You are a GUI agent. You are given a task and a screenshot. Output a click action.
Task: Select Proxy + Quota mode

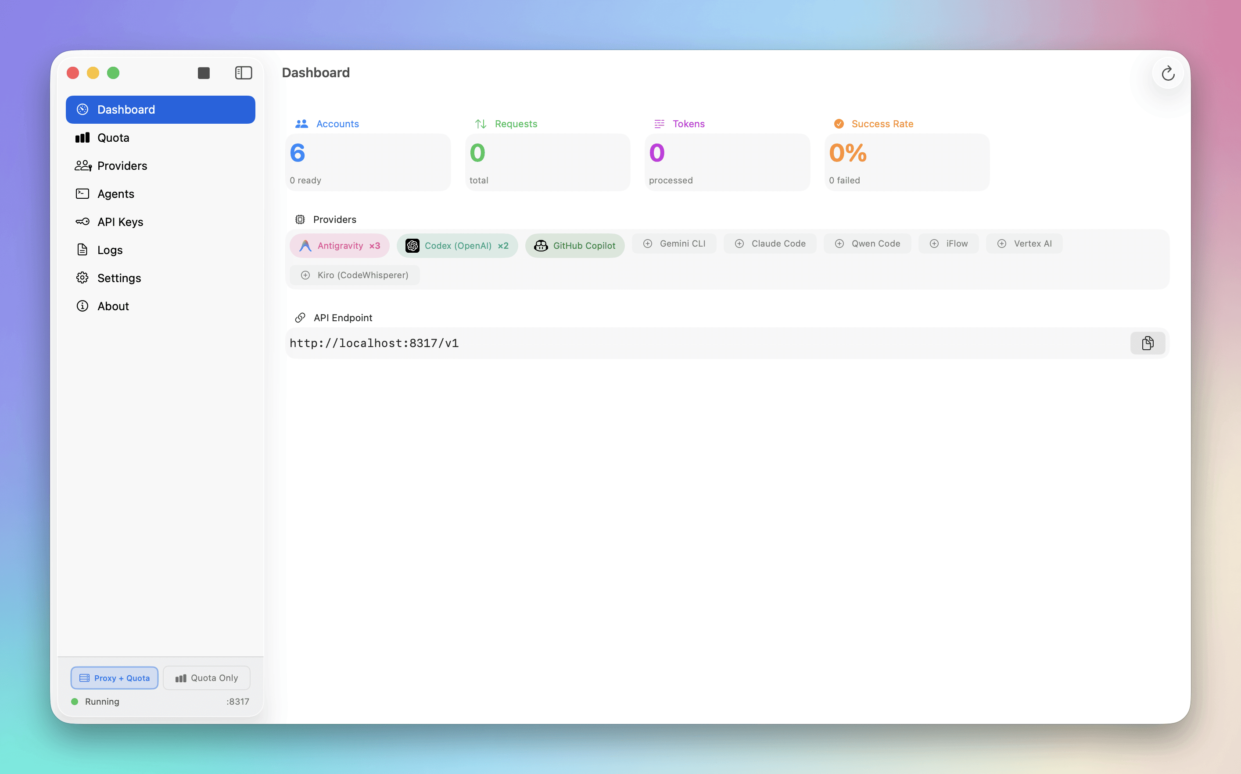click(114, 678)
